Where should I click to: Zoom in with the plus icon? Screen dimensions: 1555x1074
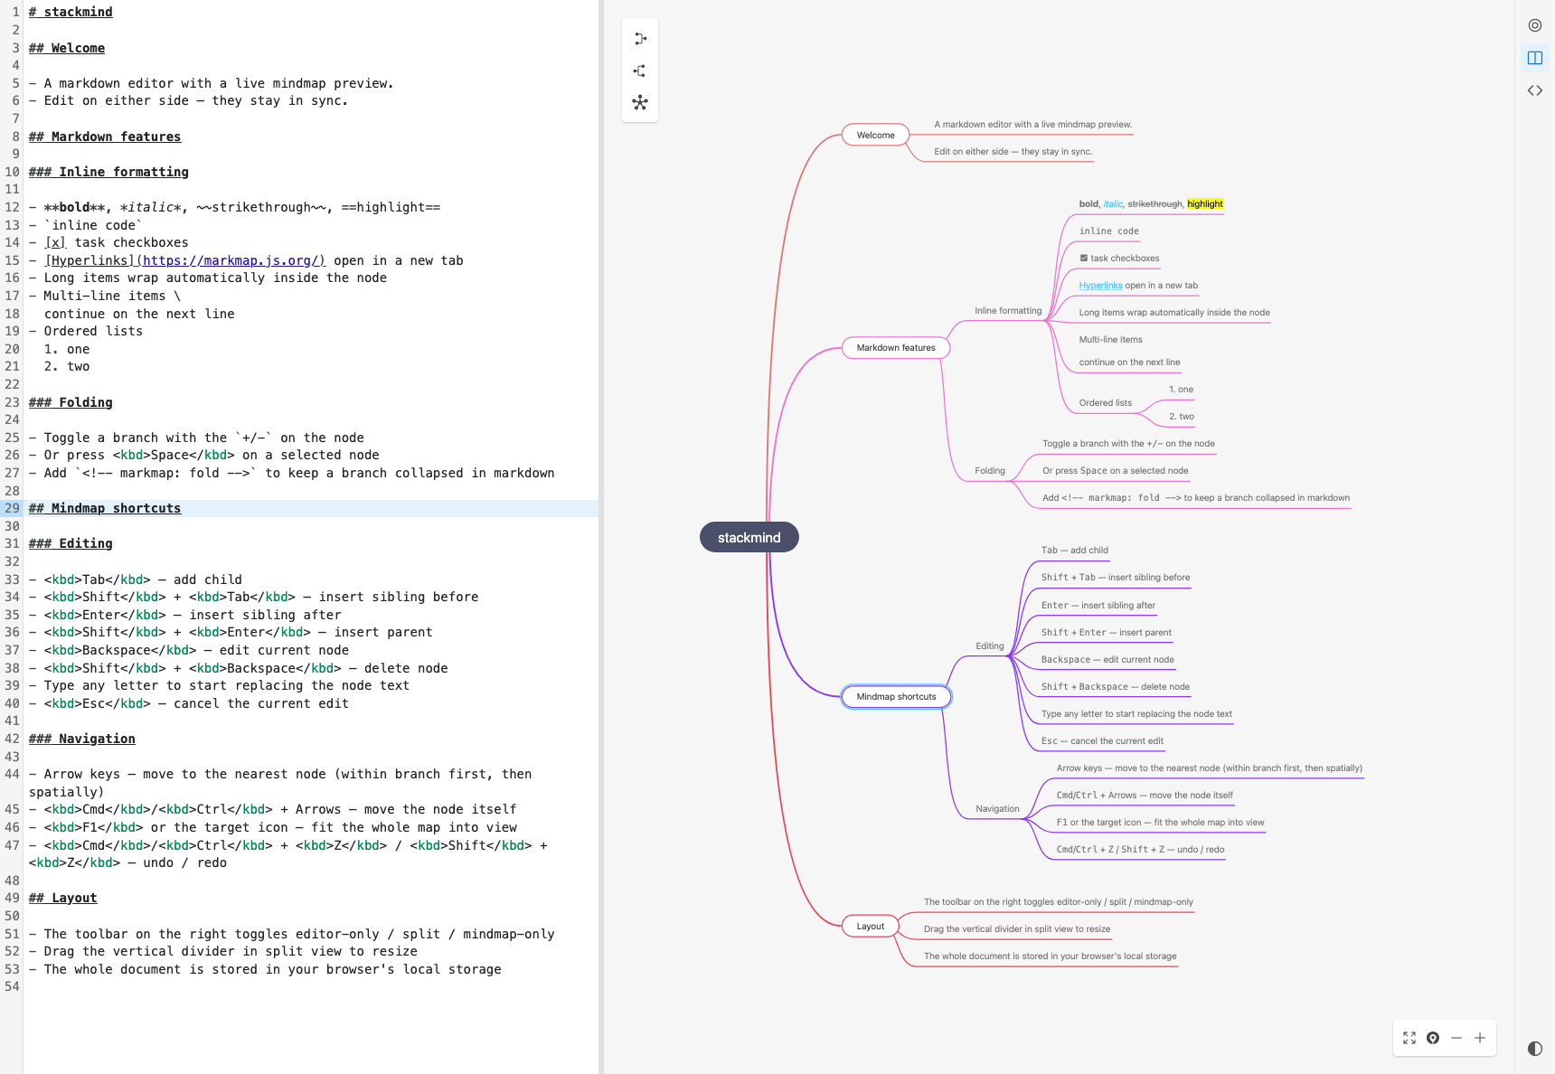tap(1480, 1038)
